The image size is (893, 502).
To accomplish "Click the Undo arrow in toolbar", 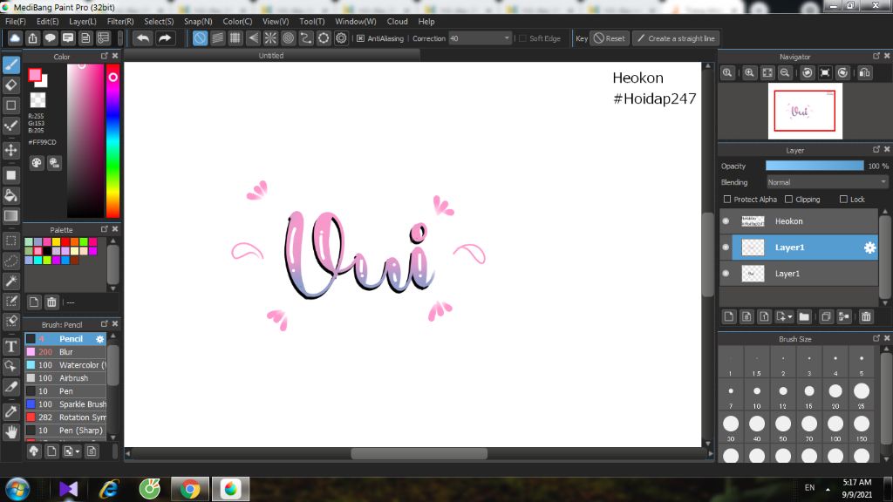I will [x=143, y=38].
